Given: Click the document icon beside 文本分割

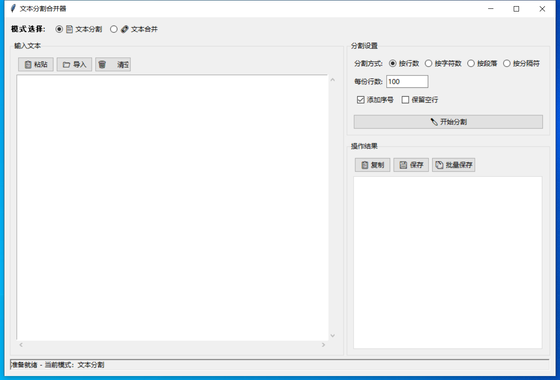Looking at the screenshot, I should pyautogui.click(x=69, y=29).
